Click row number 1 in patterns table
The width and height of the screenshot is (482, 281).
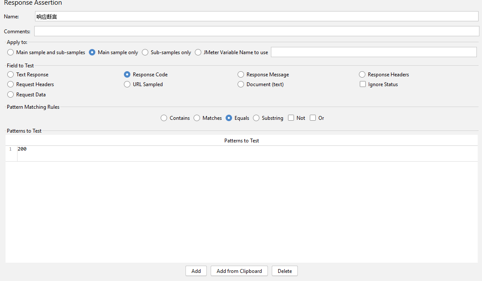click(x=10, y=149)
